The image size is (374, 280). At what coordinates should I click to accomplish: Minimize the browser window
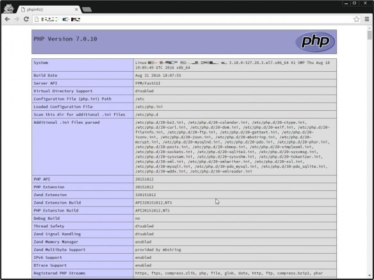tap(346, 3)
